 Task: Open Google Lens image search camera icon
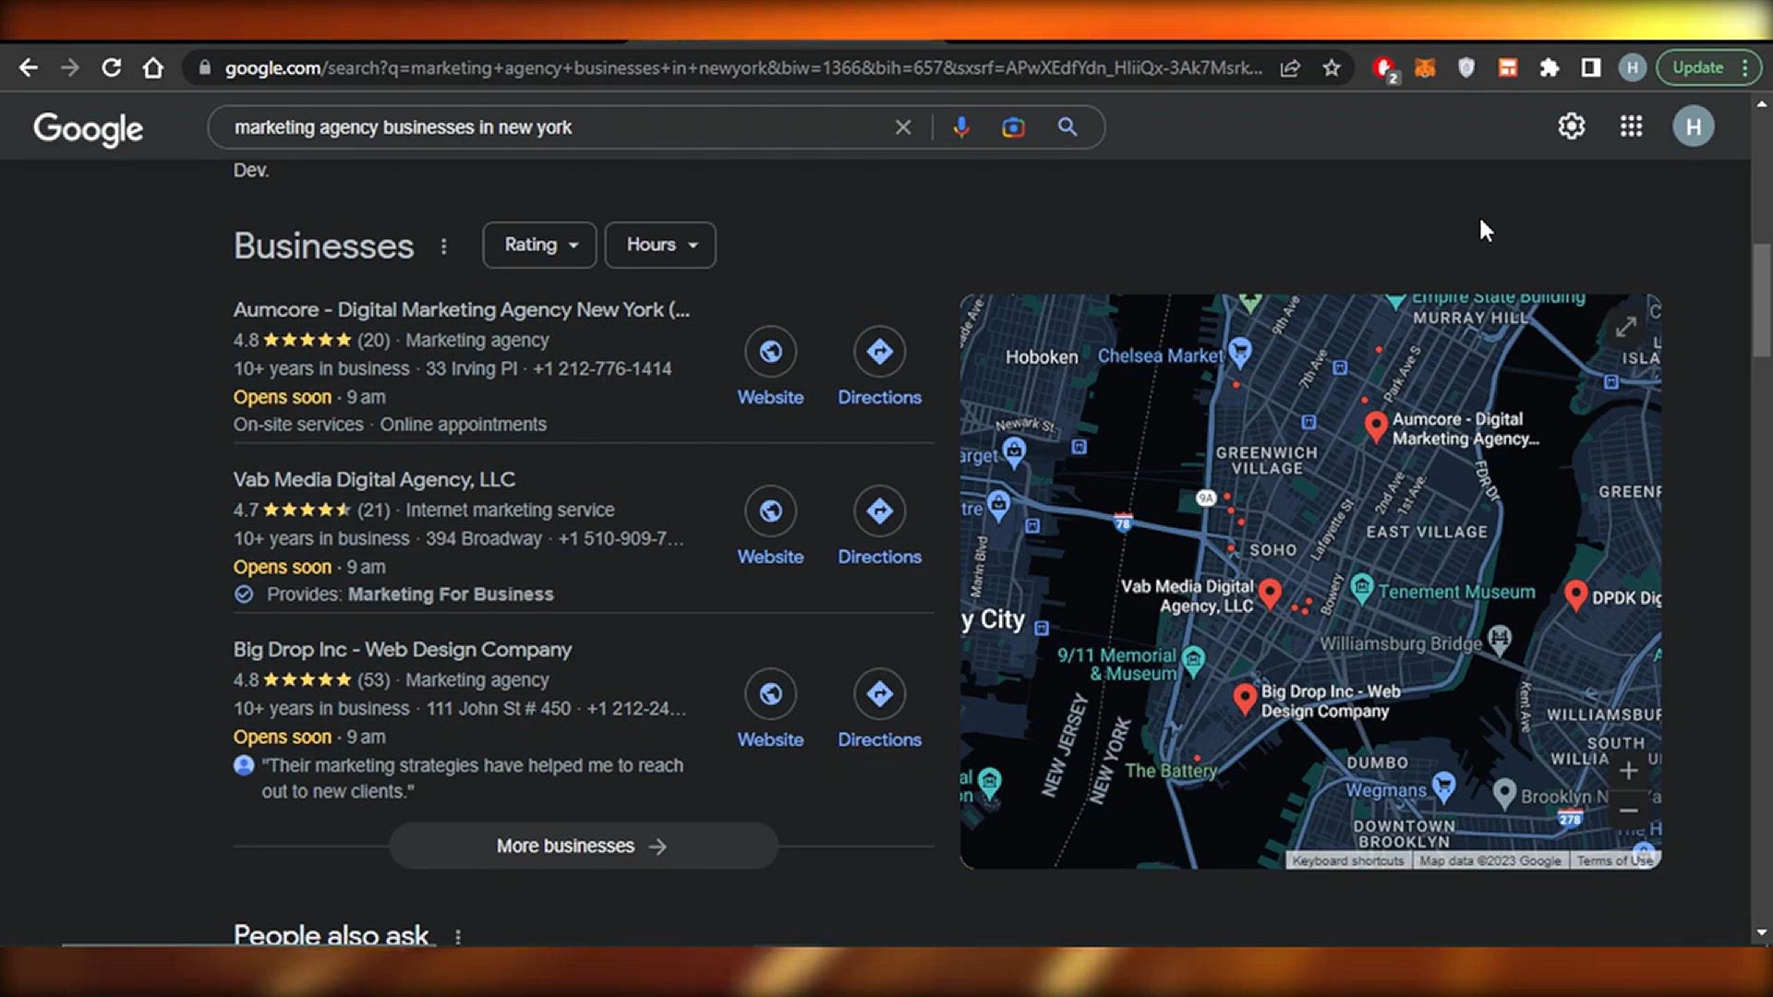pos(1013,127)
